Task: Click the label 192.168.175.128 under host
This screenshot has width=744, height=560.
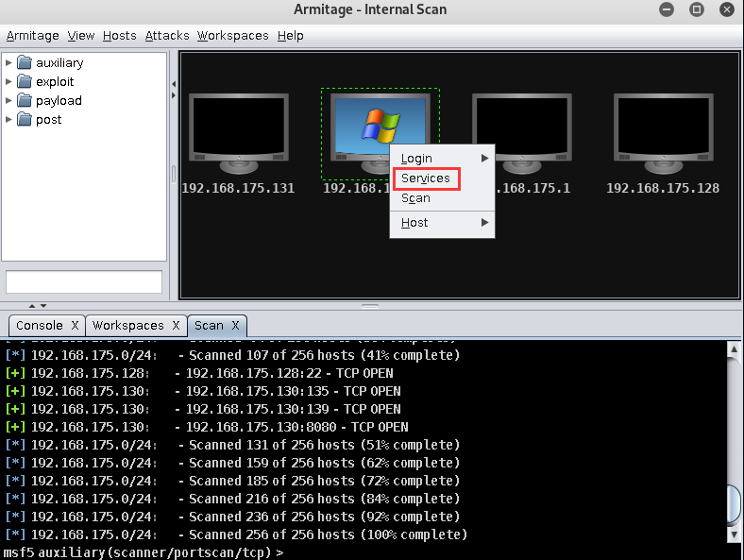Action: click(x=663, y=189)
